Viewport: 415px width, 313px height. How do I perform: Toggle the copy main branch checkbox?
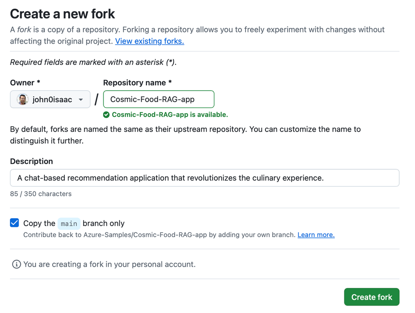[15, 223]
